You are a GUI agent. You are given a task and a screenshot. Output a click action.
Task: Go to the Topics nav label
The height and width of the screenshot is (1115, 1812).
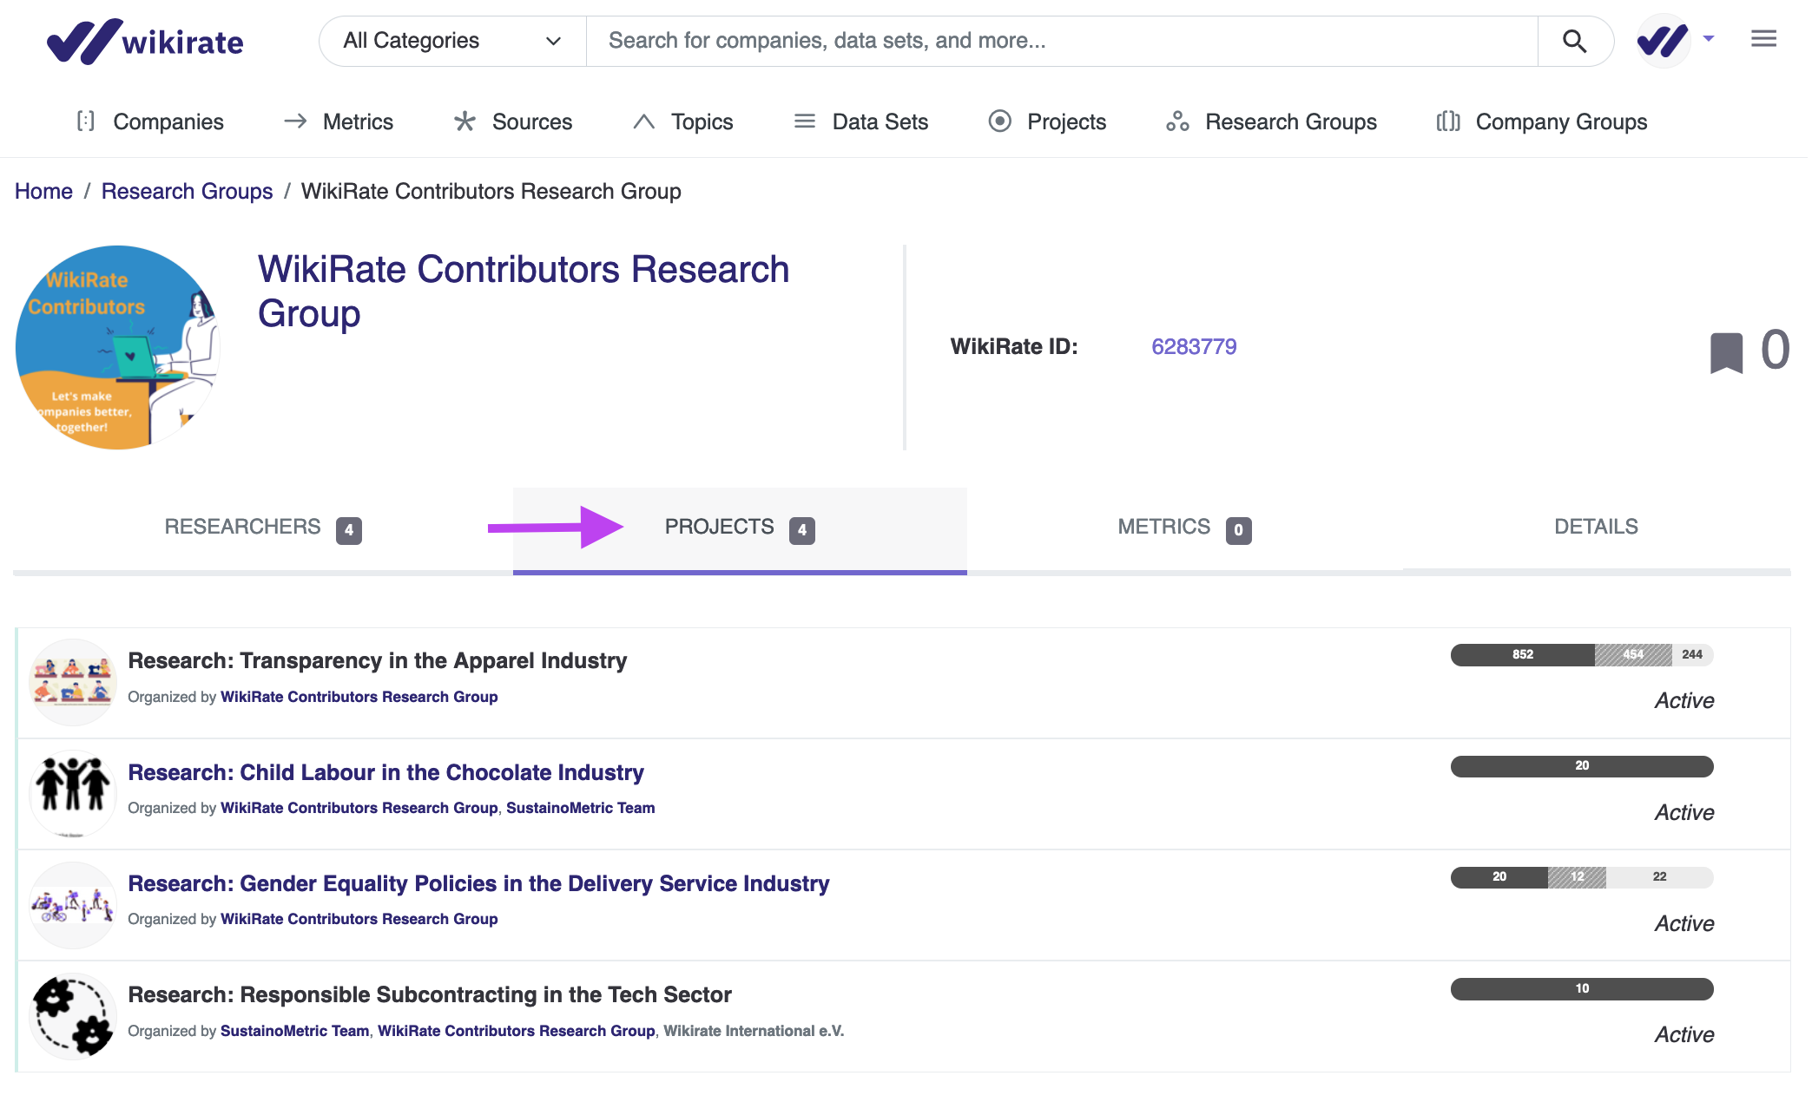(x=702, y=121)
